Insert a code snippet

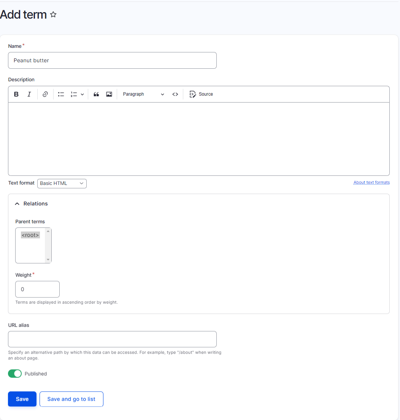pyautogui.click(x=175, y=94)
